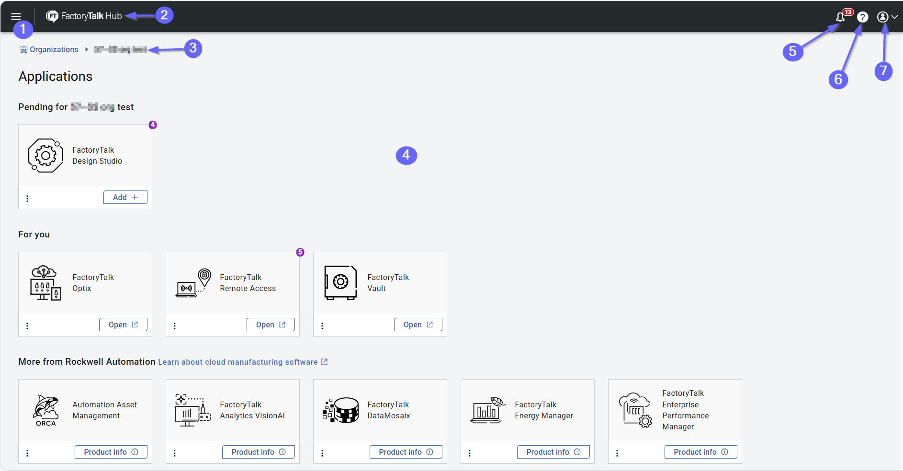Open the hamburger navigation menu
The image size is (903, 471).
pyautogui.click(x=16, y=16)
